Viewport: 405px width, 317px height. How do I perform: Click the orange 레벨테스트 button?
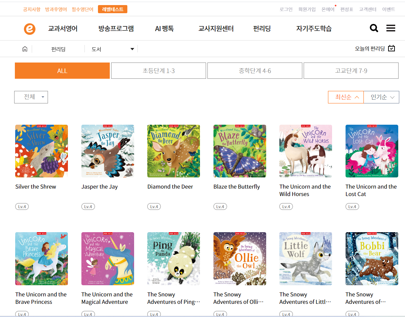[112, 9]
